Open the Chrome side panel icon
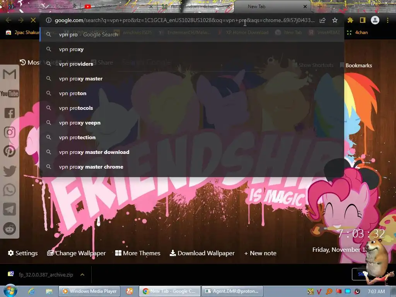The width and height of the screenshot is (396, 297). tap(363, 20)
